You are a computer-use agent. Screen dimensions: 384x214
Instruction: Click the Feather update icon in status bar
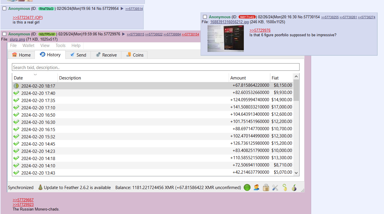pyautogui.click(x=40, y=188)
